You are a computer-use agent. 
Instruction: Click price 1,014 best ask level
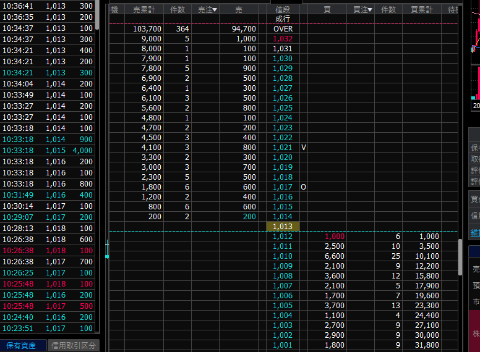pos(283,217)
